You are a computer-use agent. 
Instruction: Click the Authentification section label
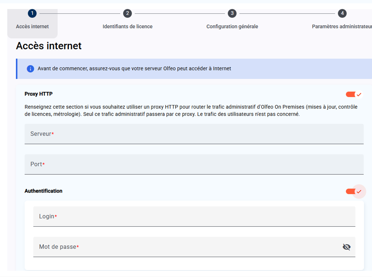[43, 191]
